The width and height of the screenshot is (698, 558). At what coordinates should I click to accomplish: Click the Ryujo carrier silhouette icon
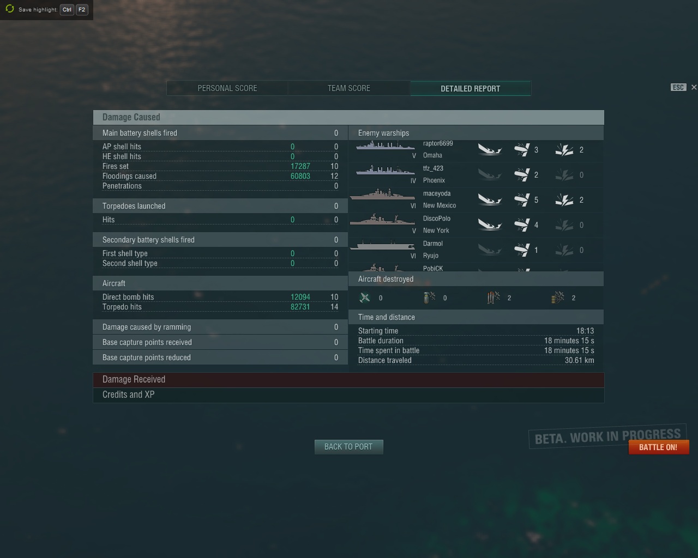(x=383, y=246)
